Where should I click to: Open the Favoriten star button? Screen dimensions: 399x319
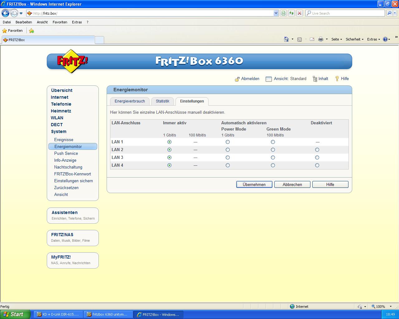pyautogui.click(x=12, y=31)
